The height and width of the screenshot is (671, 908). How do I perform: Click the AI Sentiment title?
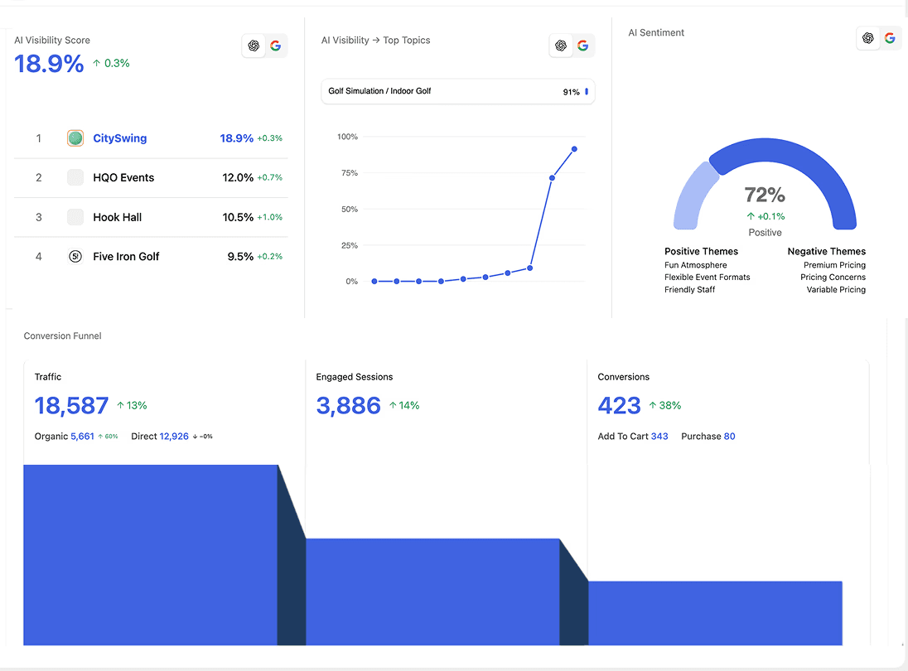coord(656,32)
